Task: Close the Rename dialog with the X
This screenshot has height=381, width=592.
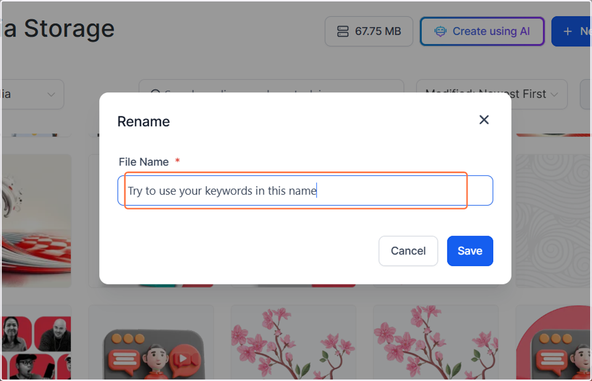Action: (484, 120)
